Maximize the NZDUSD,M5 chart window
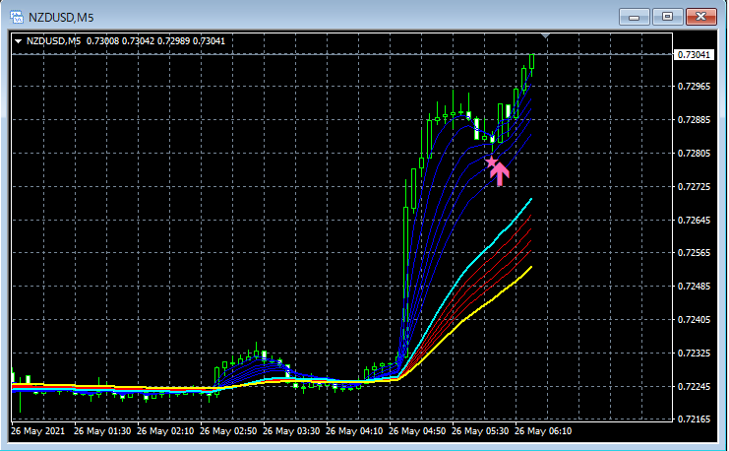729x451 pixels. [x=667, y=17]
